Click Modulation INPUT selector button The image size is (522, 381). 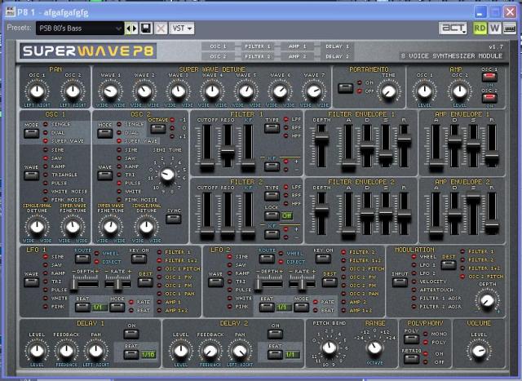400,282
